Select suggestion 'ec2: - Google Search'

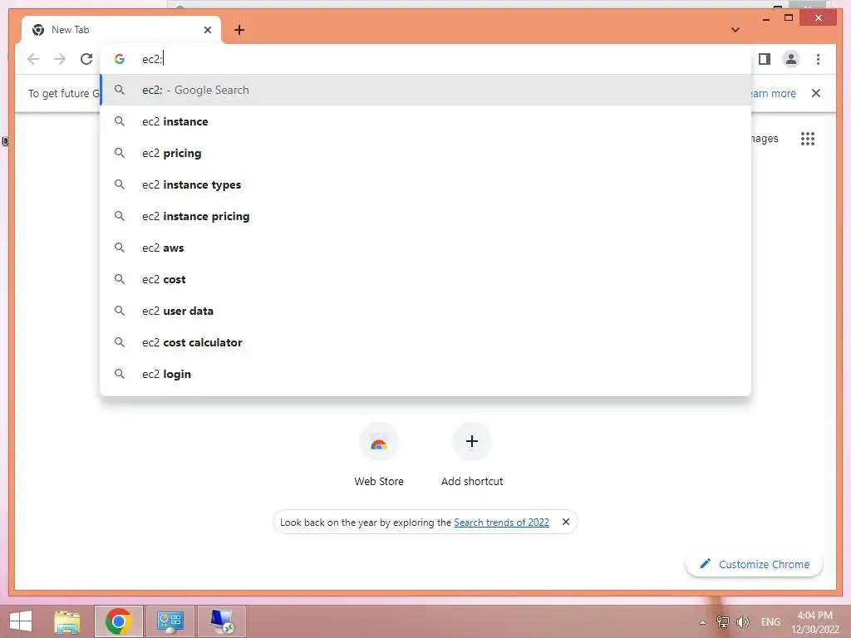tap(426, 90)
